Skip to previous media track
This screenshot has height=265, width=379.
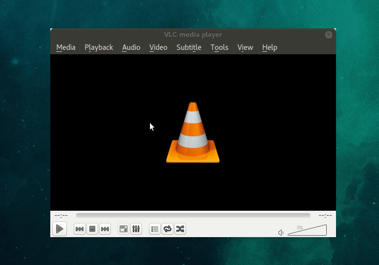pos(80,229)
